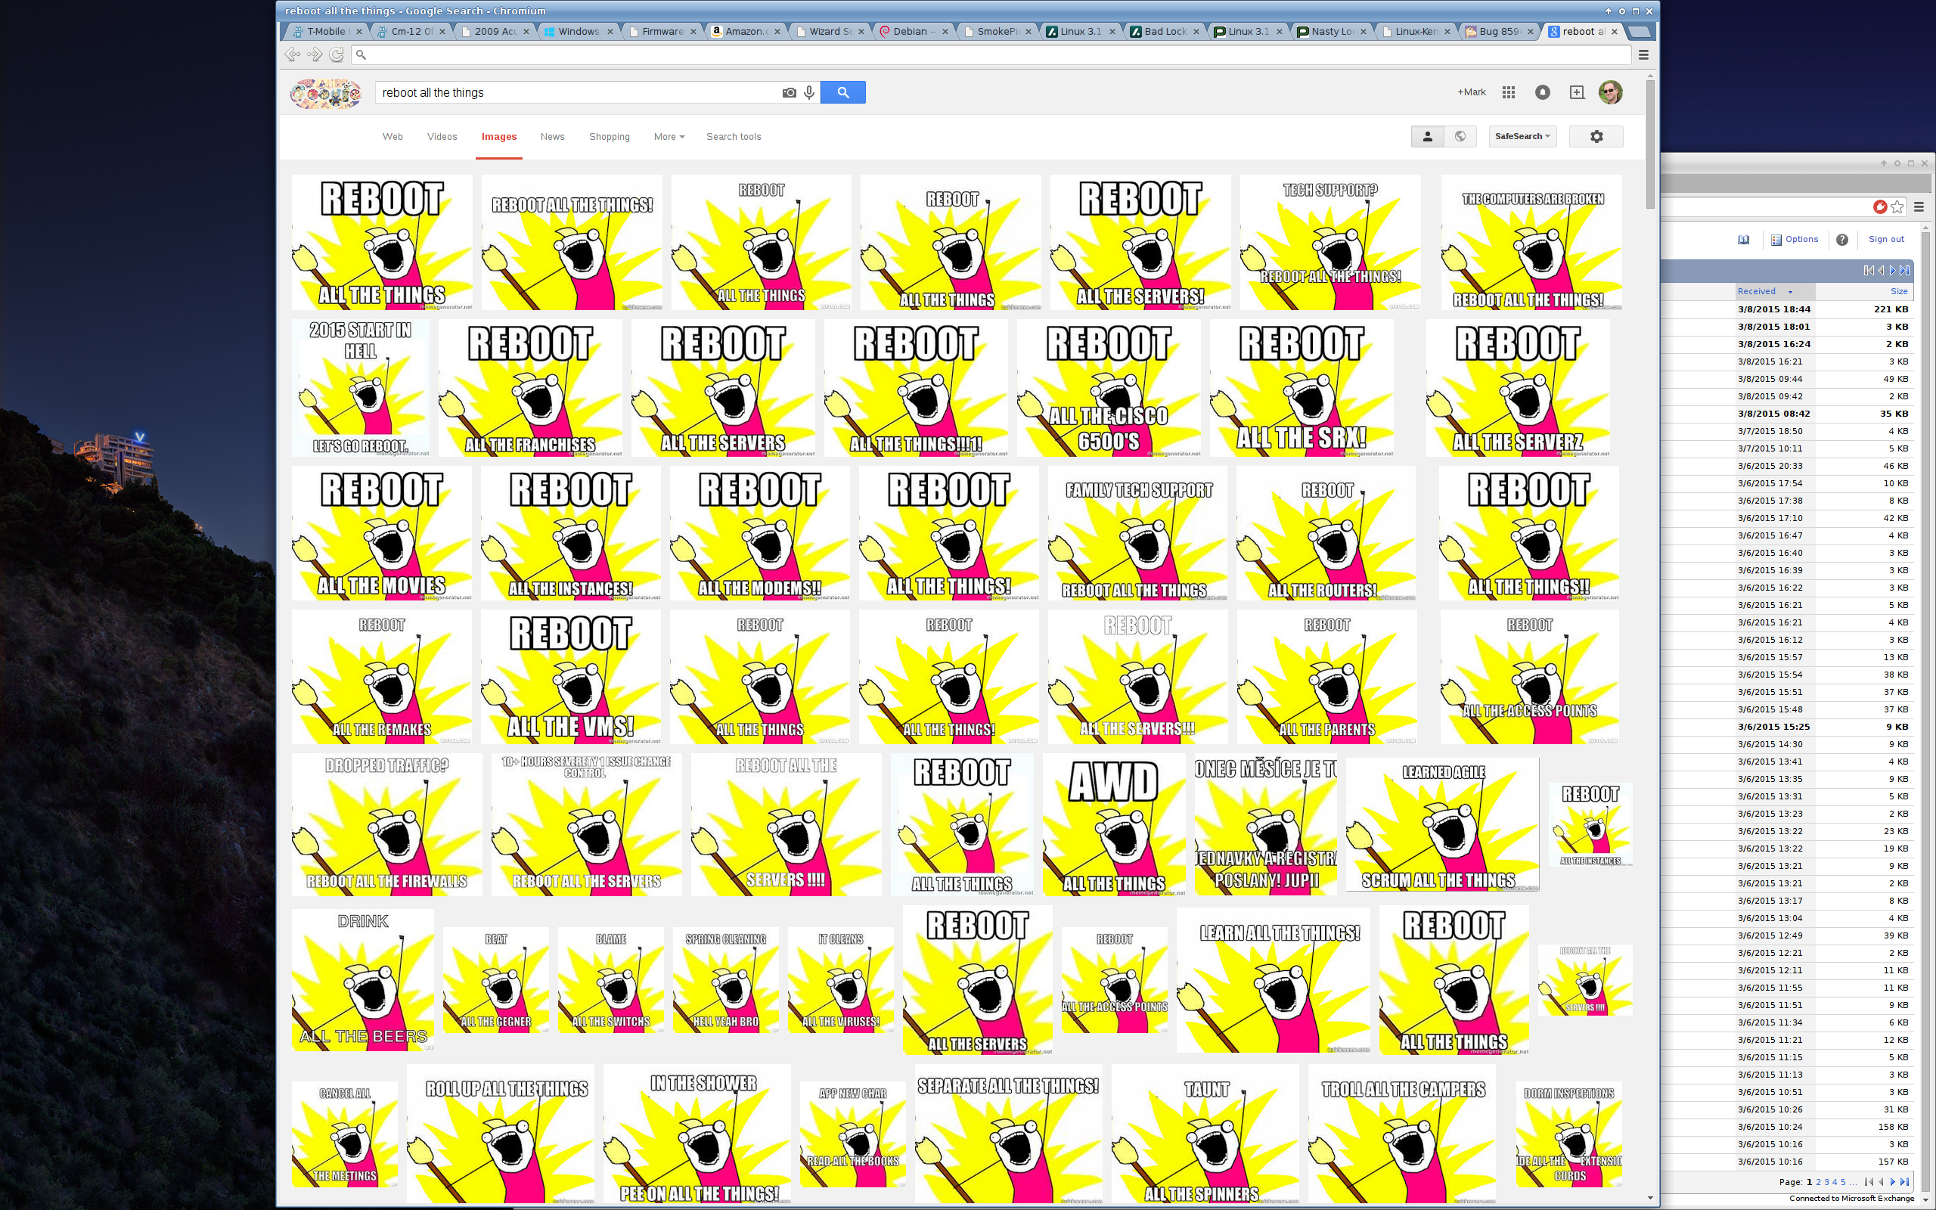Switch to the Amazon browser tab

[745, 31]
